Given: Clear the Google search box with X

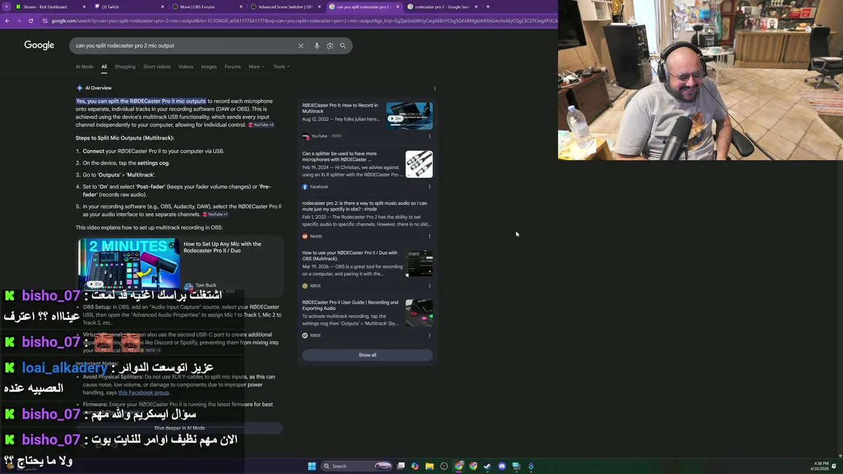Looking at the screenshot, I should (301, 45).
